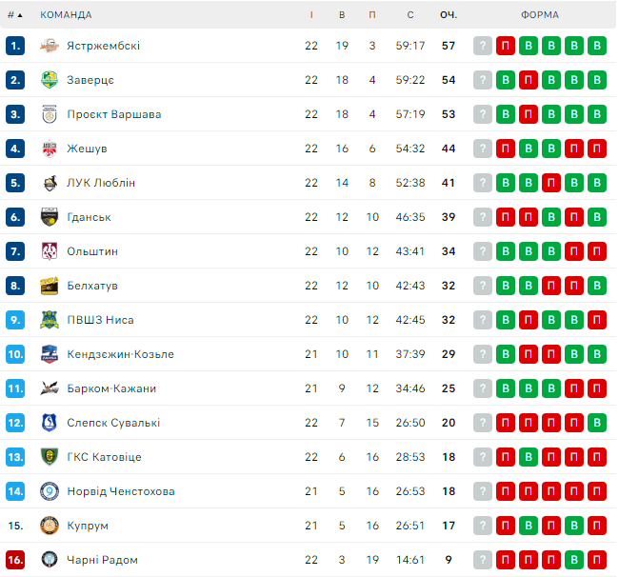The height and width of the screenshot is (577, 619).
Task: Sort standings by КОМАНДА column header
Action: (66, 15)
